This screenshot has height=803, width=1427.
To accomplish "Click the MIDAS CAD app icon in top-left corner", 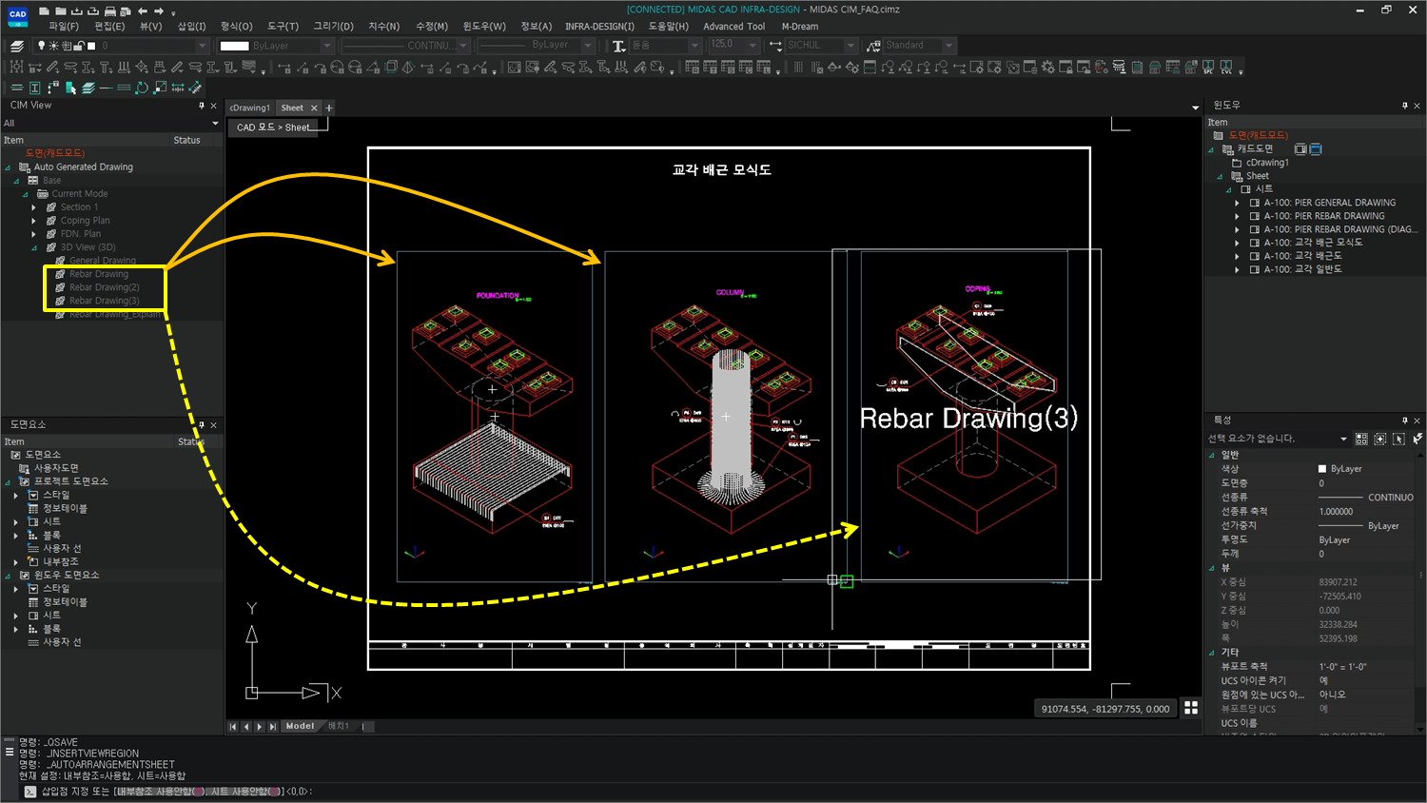I will pos(16,17).
